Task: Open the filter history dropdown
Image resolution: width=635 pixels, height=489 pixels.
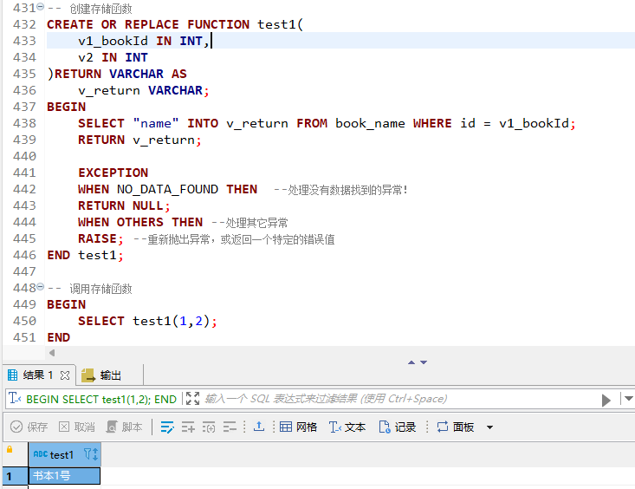Action: (628, 400)
